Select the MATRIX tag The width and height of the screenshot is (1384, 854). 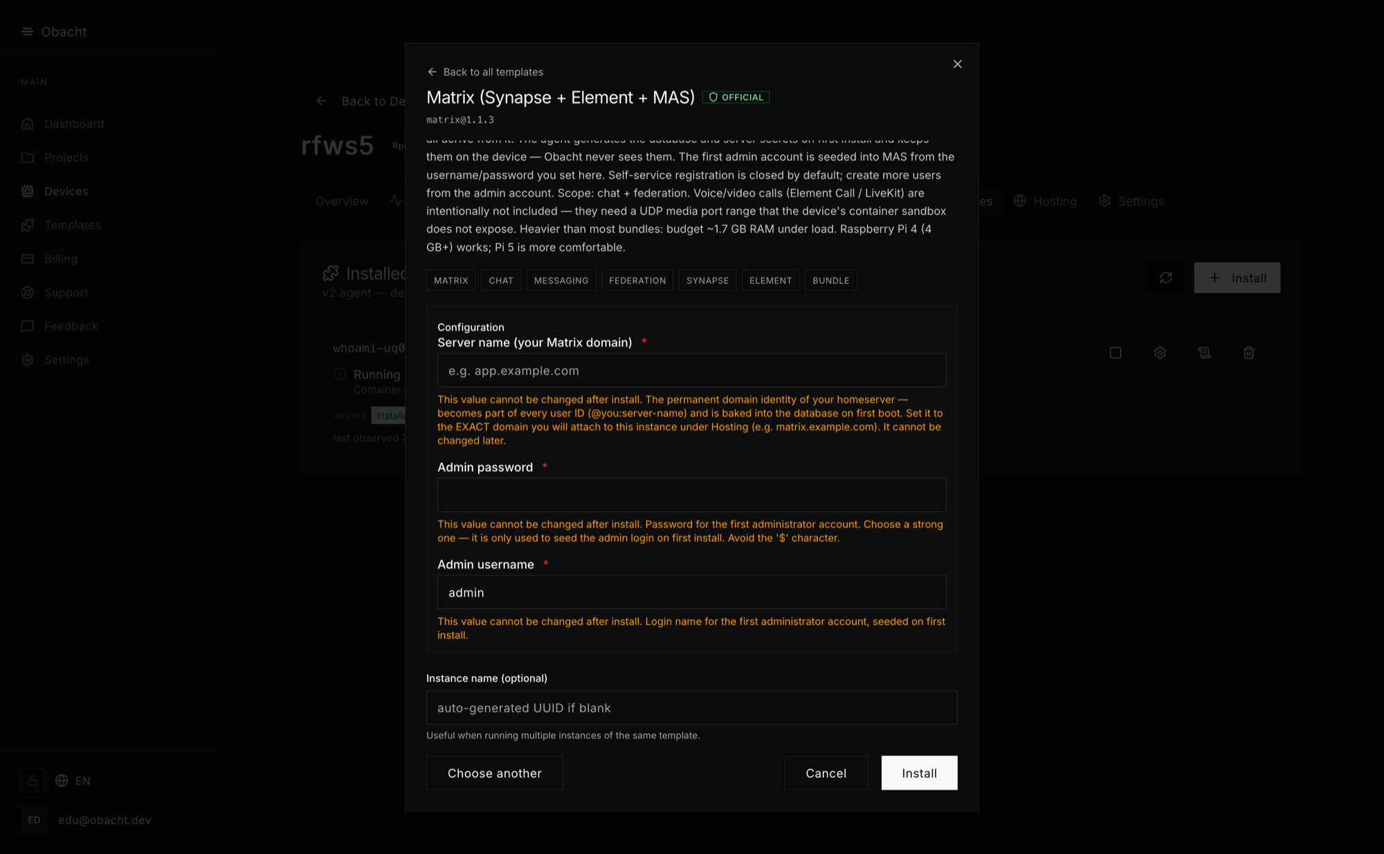click(x=450, y=280)
